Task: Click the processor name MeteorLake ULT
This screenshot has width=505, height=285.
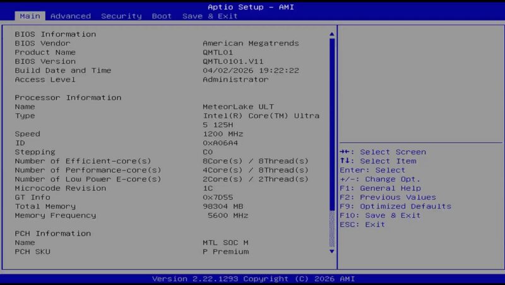Action: (239, 107)
